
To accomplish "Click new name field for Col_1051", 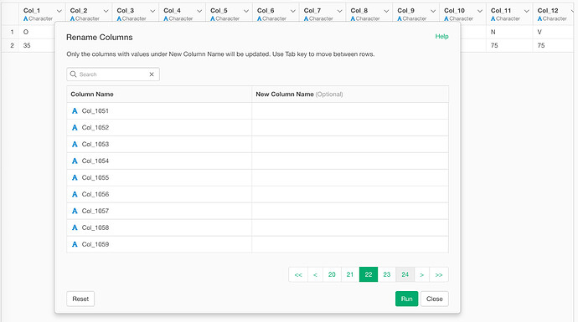I will pyautogui.click(x=350, y=110).
